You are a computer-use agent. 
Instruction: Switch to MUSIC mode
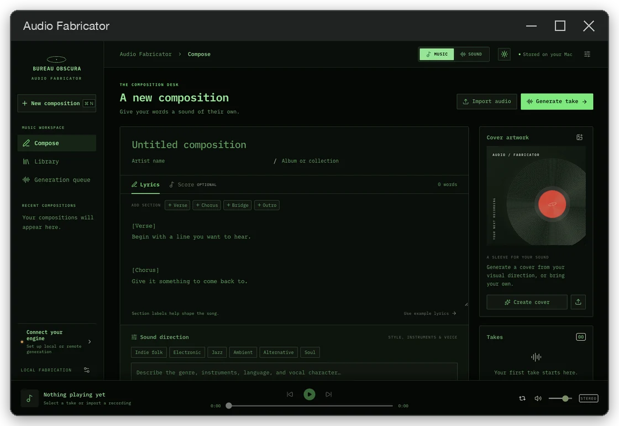(437, 54)
